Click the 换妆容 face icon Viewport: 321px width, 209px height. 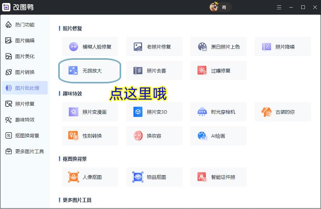coord(138,136)
